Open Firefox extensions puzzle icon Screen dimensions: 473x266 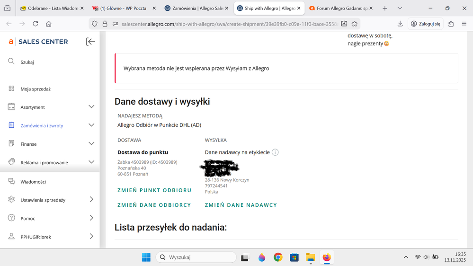451,24
